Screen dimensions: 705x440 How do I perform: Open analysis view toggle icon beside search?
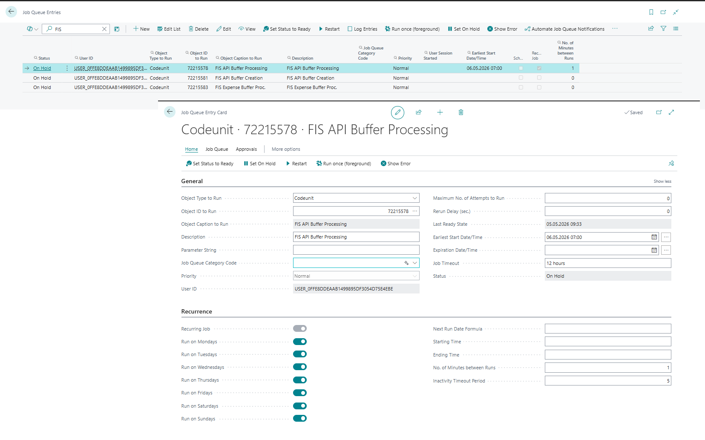117,29
